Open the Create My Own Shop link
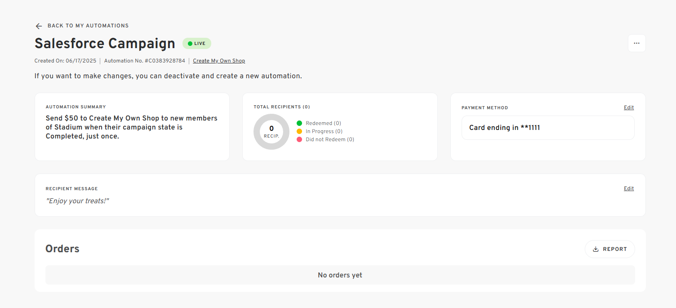The image size is (676, 308). (x=219, y=61)
